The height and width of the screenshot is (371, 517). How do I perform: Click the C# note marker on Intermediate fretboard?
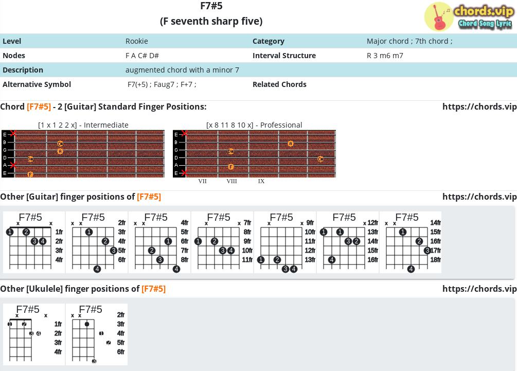click(x=60, y=144)
